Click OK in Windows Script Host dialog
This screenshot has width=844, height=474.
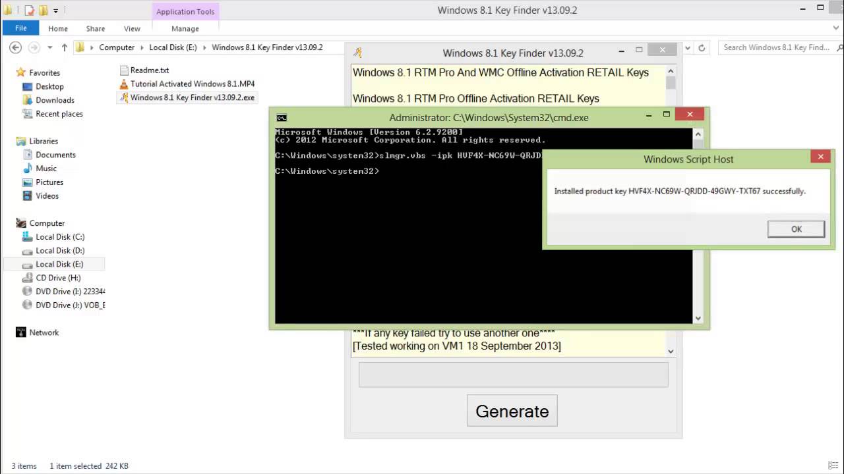tap(796, 229)
